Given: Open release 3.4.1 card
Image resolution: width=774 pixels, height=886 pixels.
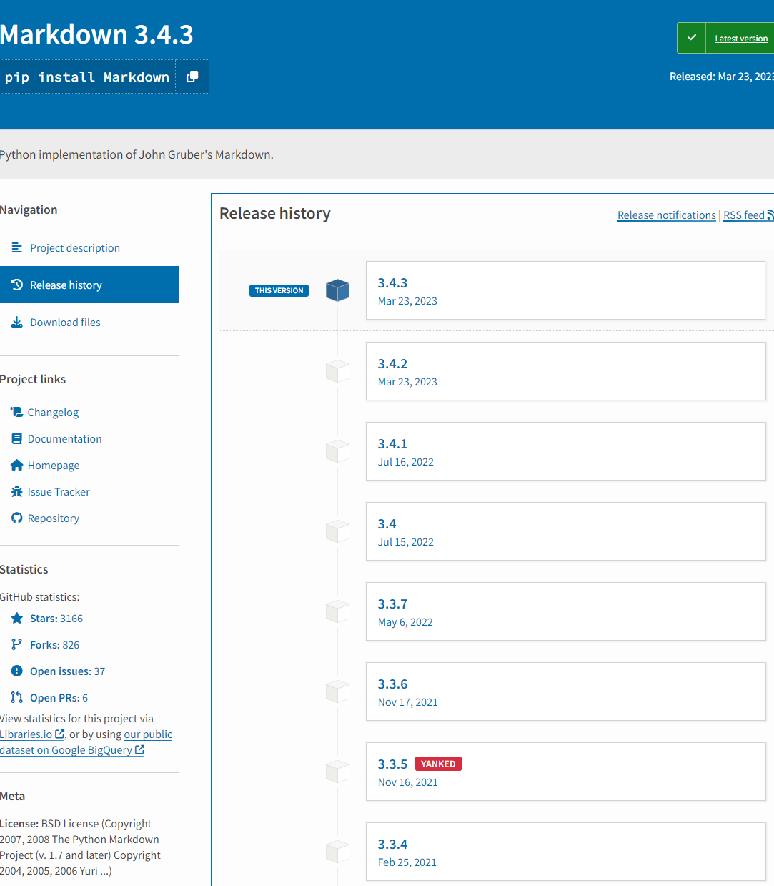Looking at the screenshot, I should [x=565, y=451].
